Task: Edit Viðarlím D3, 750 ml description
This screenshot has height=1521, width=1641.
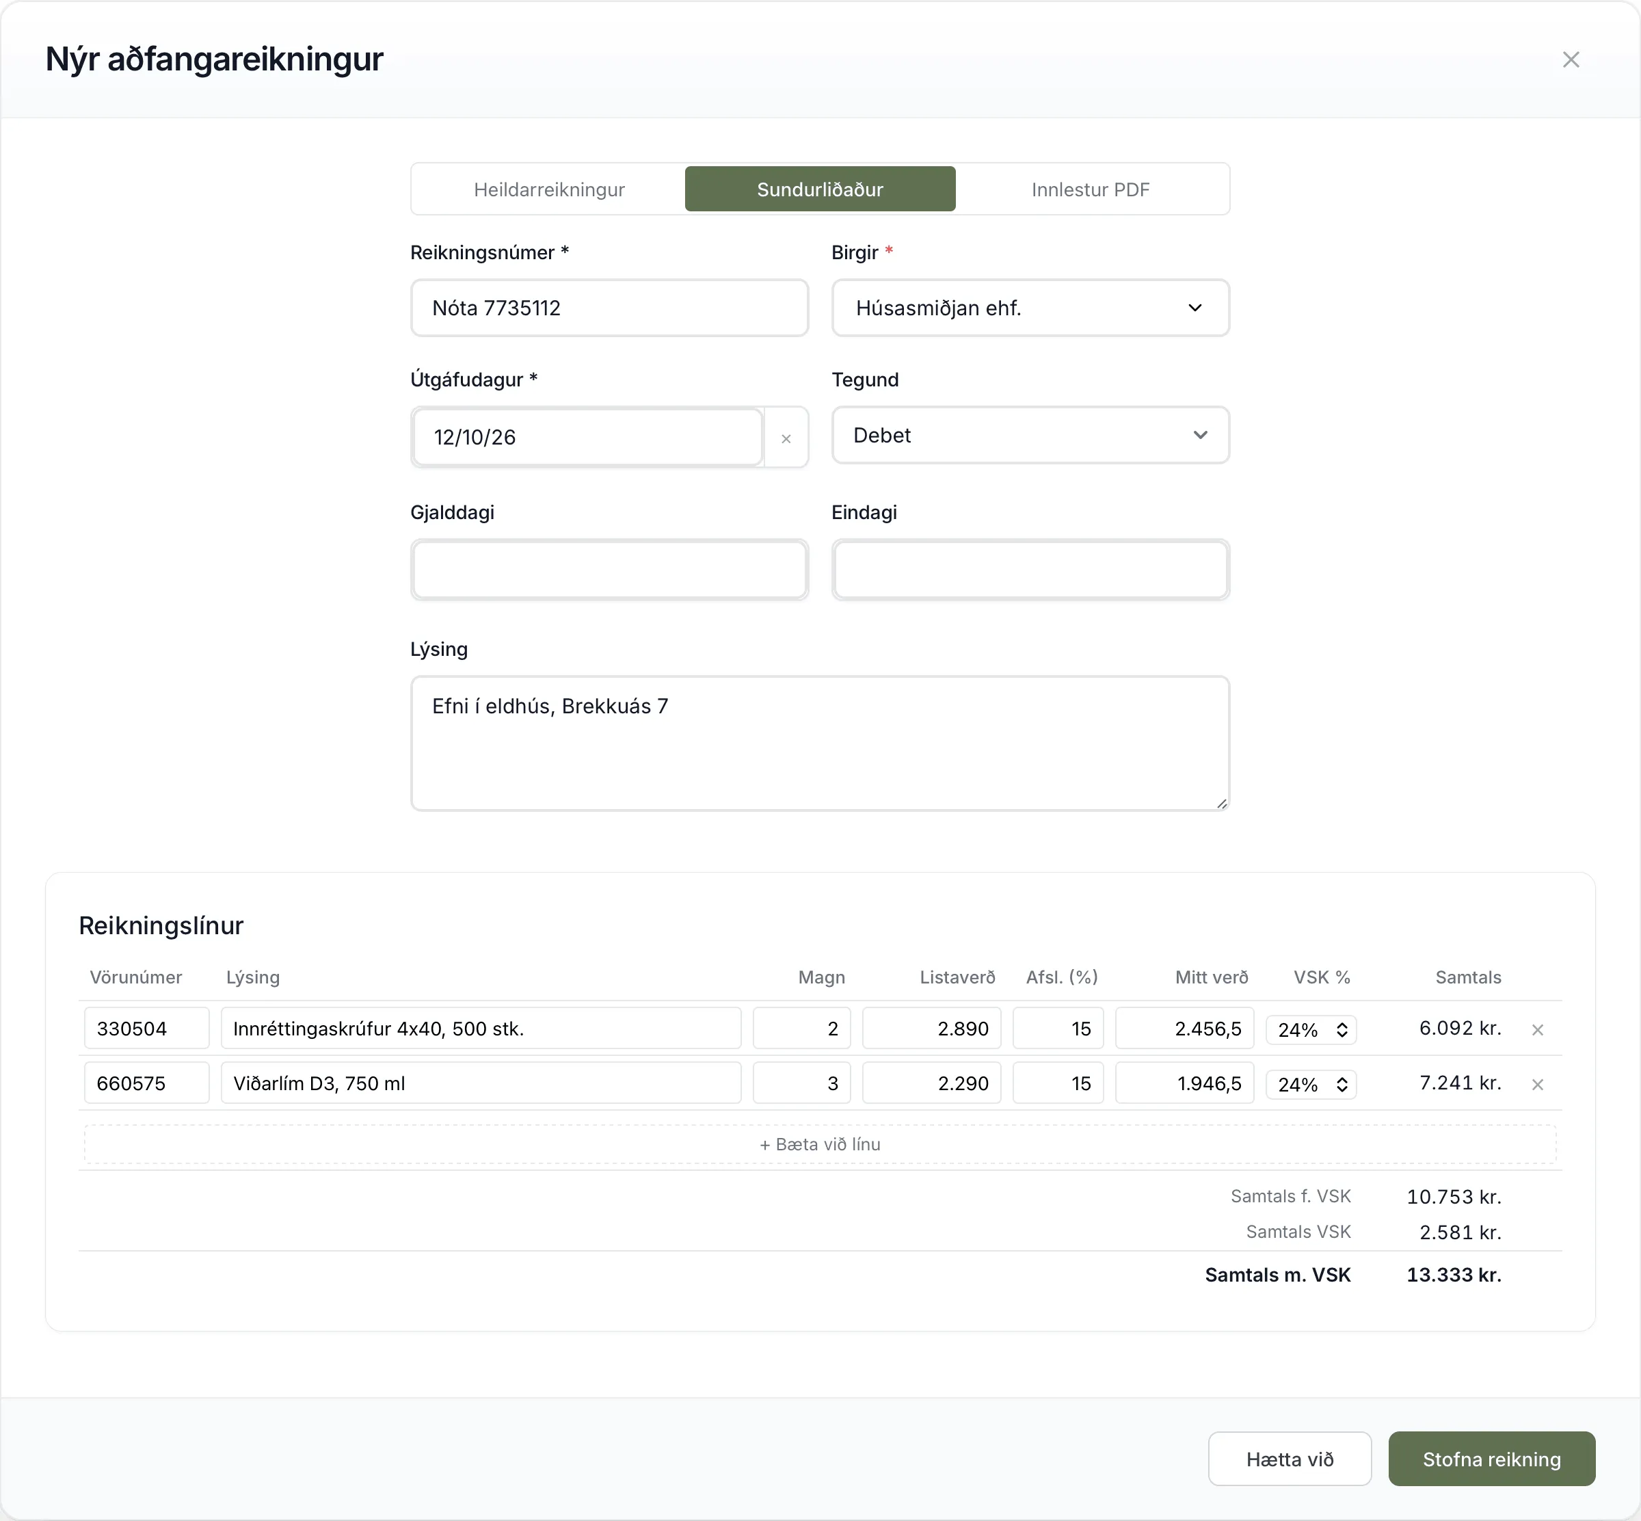Action: 481,1083
